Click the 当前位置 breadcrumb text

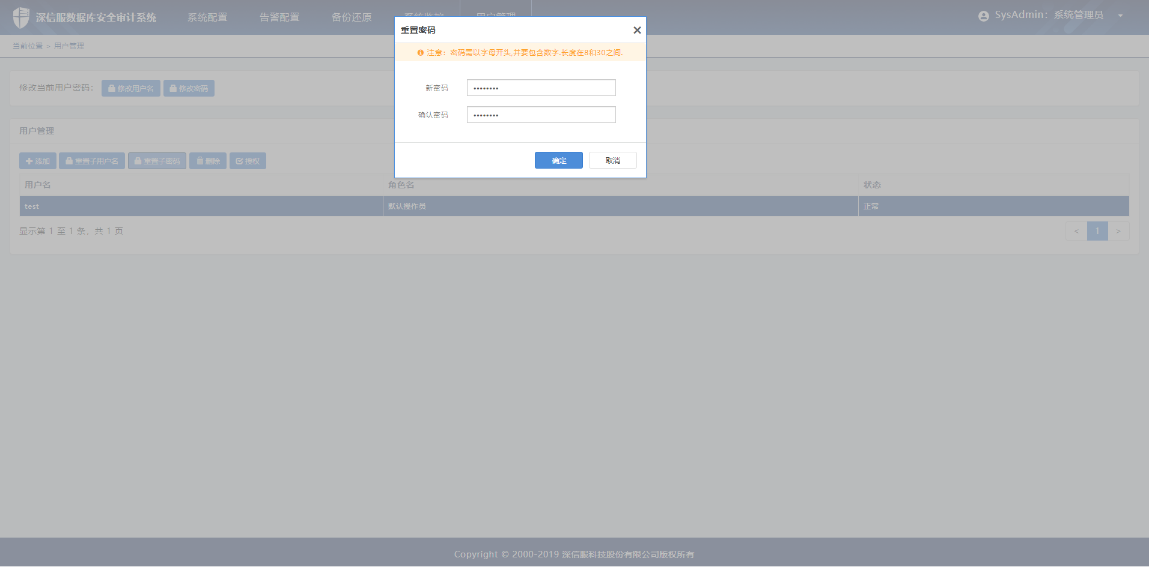(28, 46)
